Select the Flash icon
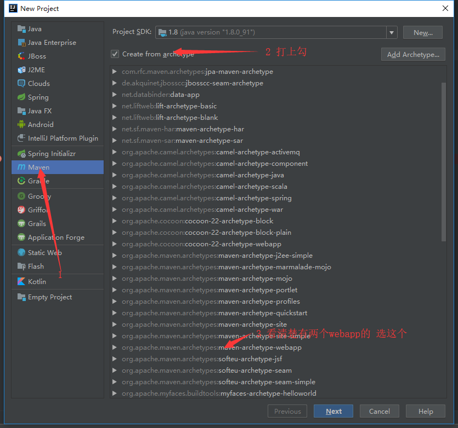Screen dimensions: 458x428 [x=21, y=266]
